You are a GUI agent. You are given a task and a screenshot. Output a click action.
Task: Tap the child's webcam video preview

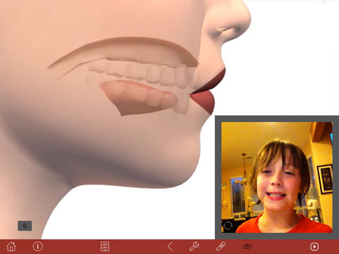point(277,177)
